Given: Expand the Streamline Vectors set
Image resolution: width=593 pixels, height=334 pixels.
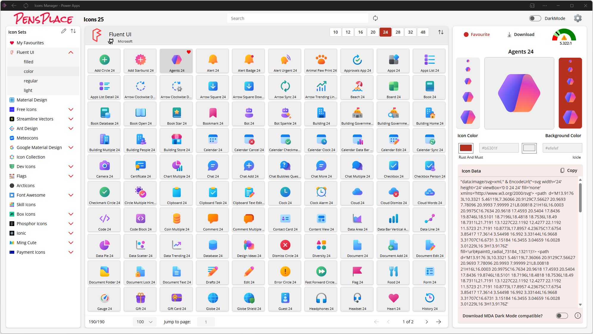Looking at the screenshot, I should 71,119.
